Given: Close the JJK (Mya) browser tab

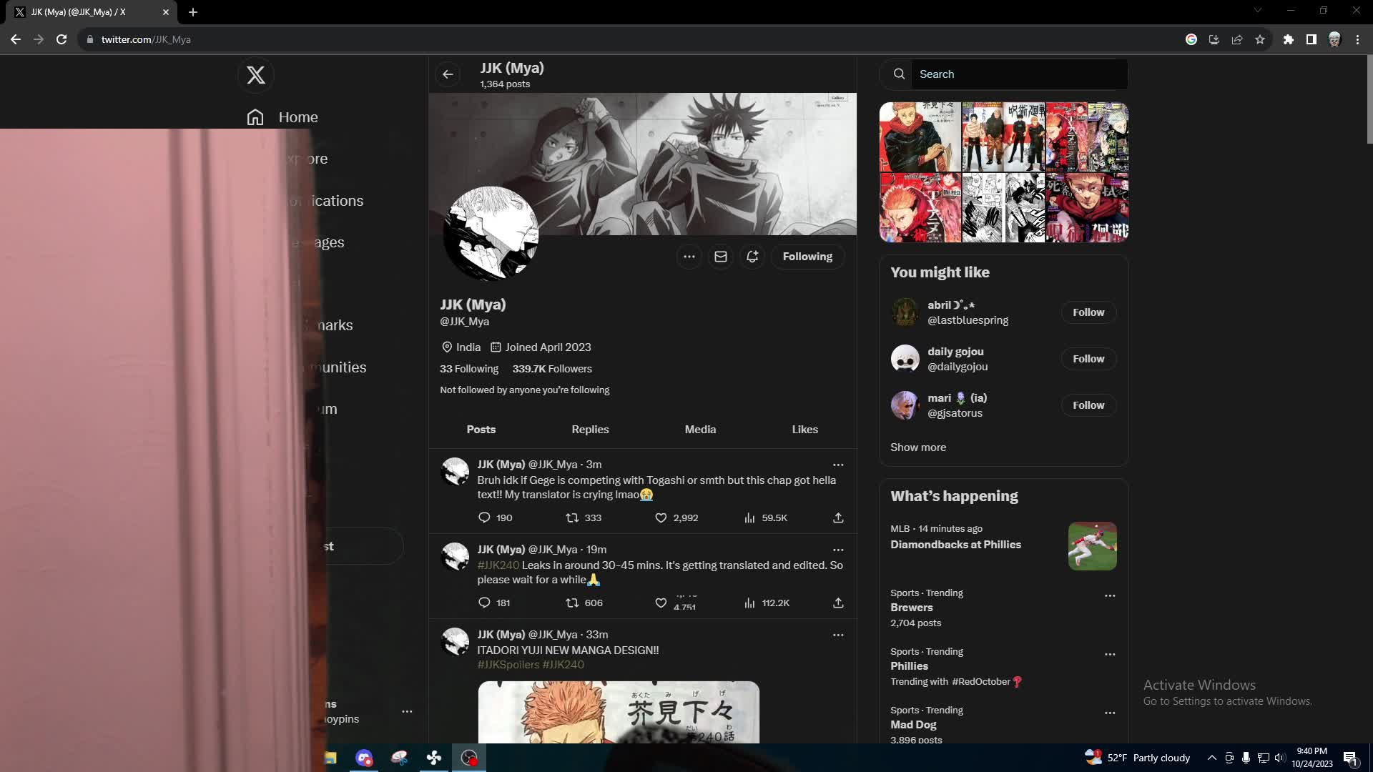Looking at the screenshot, I should pos(166,12).
